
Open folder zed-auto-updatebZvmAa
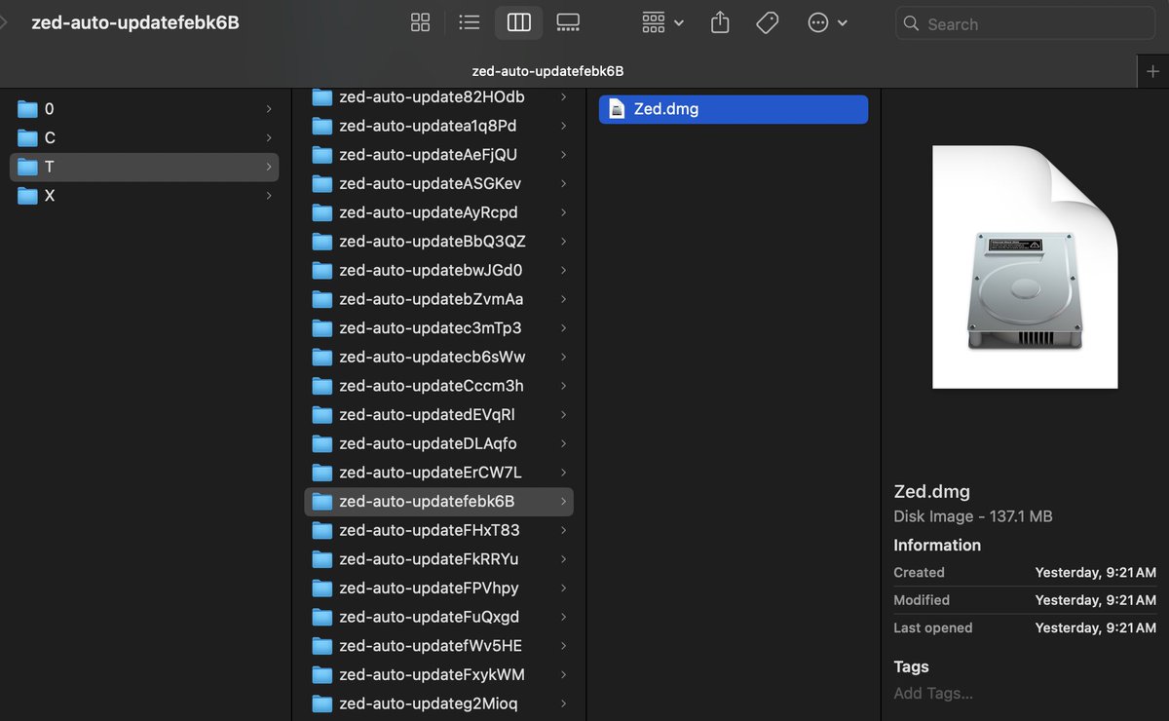[438, 299]
